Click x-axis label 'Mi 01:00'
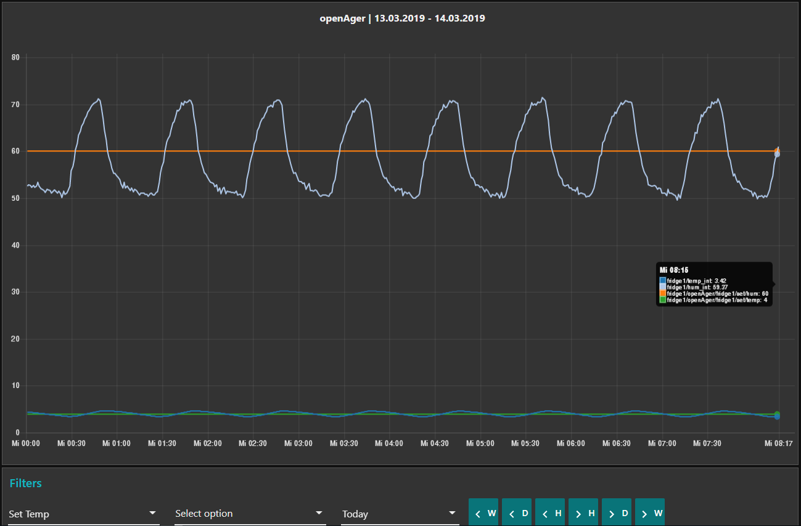801x526 pixels. pyautogui.click(x=117, y=443)
